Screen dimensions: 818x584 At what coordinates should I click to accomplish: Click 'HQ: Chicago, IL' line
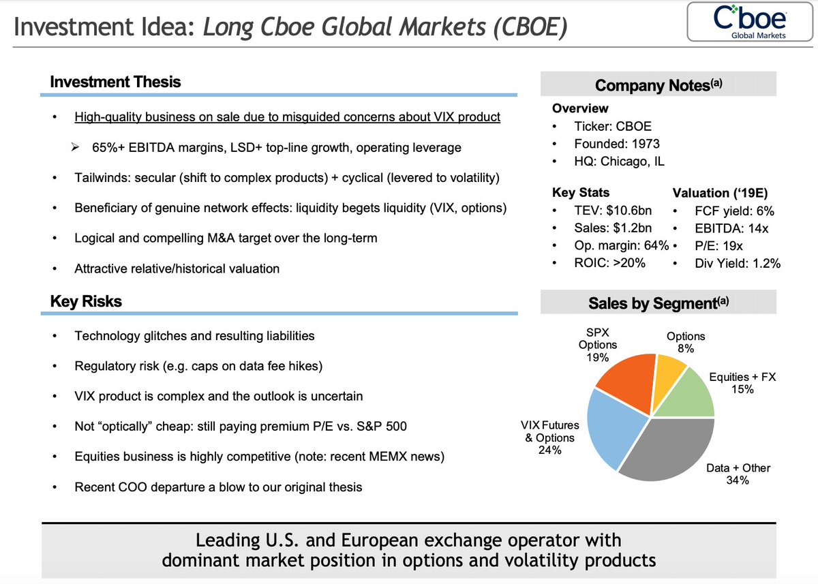coord(619,162)
